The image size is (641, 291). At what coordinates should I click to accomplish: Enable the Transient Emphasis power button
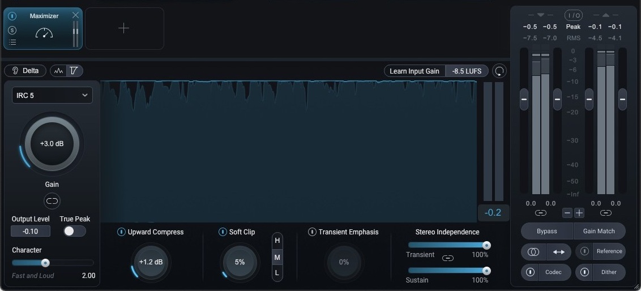(x=312, y=232)
